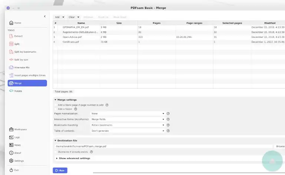Open the About page
The height and width of the screenshot is (175, 285).
tap(27, 153)
